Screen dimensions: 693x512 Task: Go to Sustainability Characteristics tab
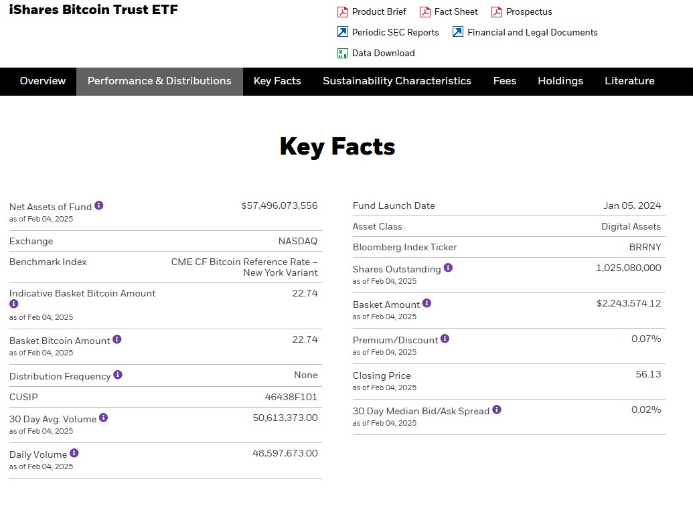(397, 81)
